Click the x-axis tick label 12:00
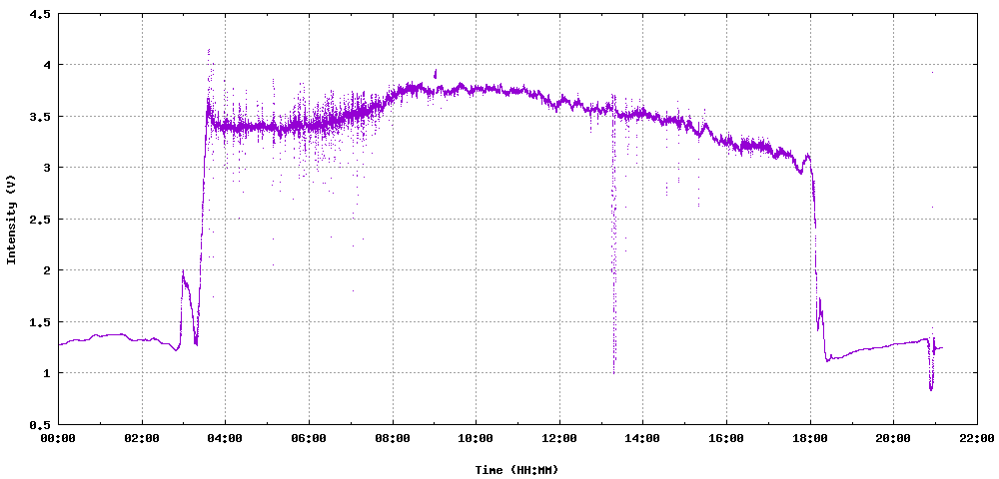 [559, 438]
